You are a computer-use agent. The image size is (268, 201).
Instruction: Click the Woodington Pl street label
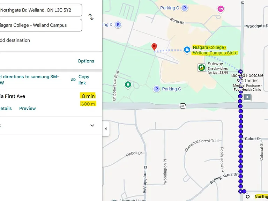(x=165, y=171)
